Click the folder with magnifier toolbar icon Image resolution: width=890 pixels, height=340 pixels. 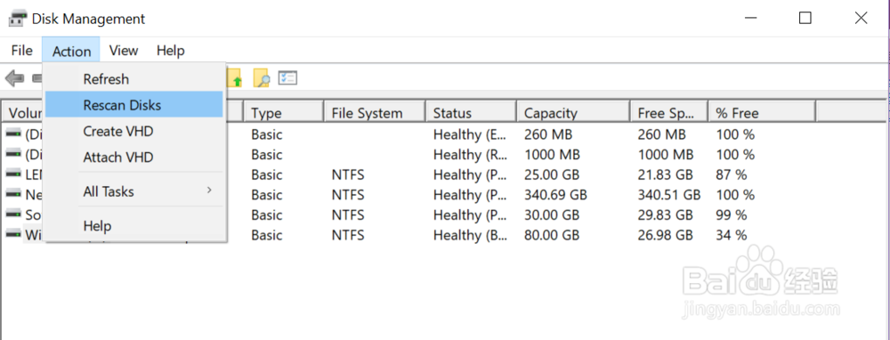point(261,78)
